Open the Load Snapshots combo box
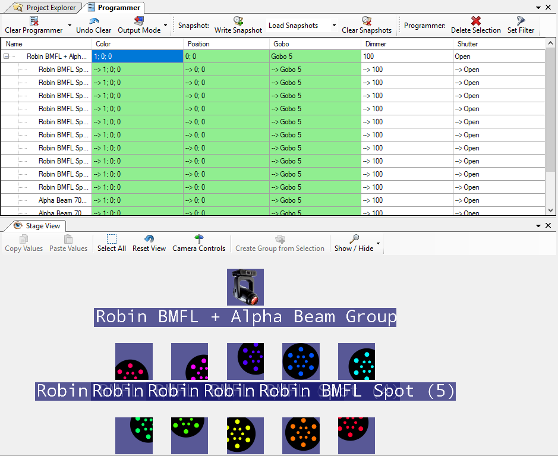Viewport: 558px width, 456px height. tap(301, 26)
